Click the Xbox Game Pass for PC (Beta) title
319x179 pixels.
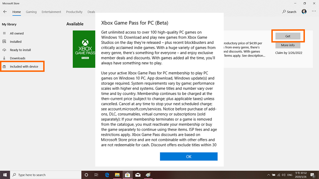(x=135, y=23)
